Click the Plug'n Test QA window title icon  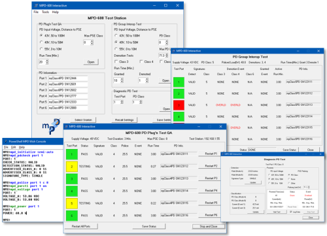(66, 127)
